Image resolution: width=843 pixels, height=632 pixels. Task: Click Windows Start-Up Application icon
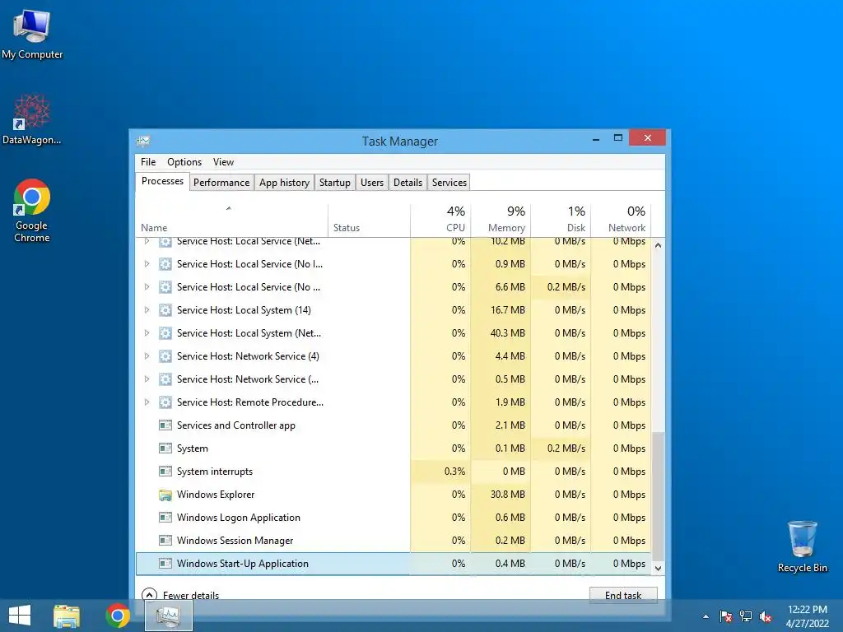165,564
